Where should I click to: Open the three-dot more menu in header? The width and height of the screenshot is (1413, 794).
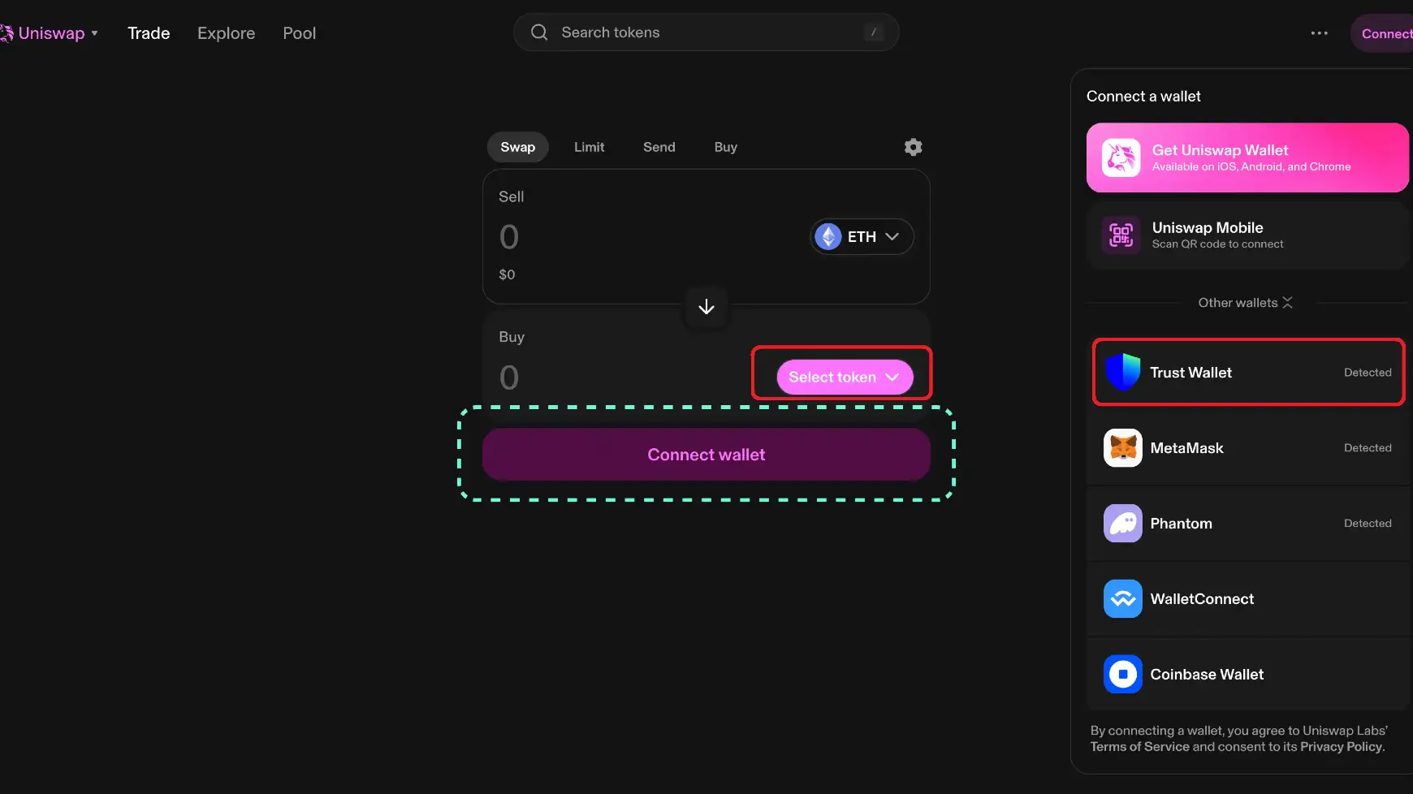tap(1320, 33)
